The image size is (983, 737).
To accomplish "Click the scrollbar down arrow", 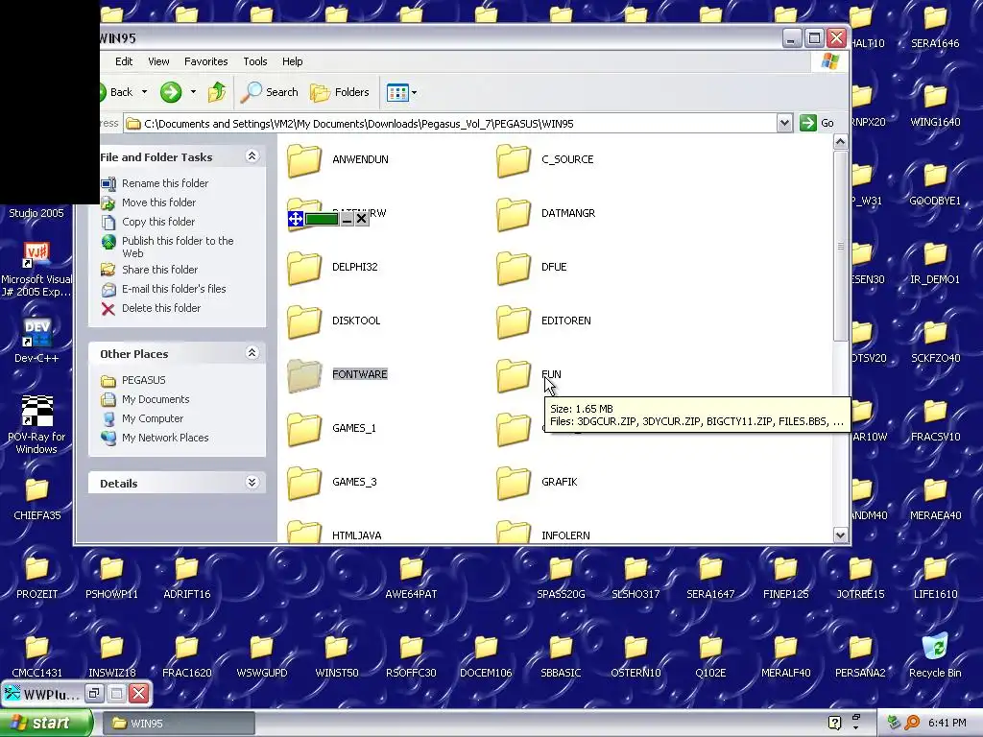I will tap(840, 535).
